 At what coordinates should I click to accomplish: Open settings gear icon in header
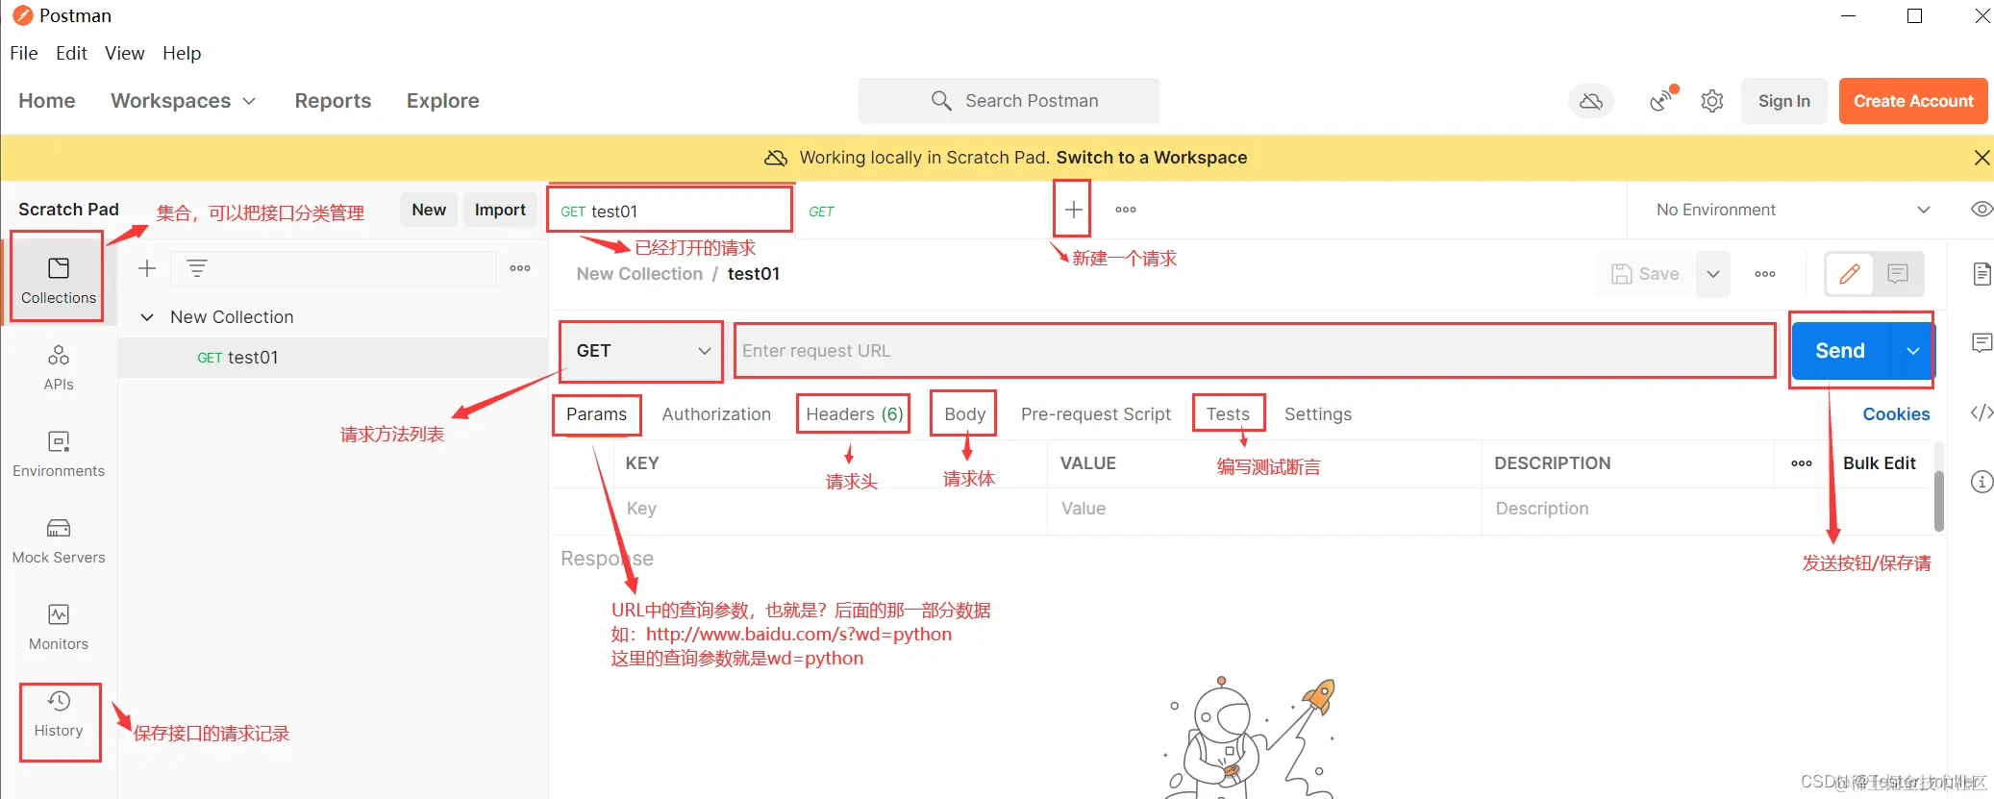tap(1712, 101)
